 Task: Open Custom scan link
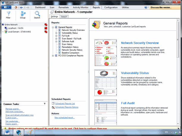point(12,118)
